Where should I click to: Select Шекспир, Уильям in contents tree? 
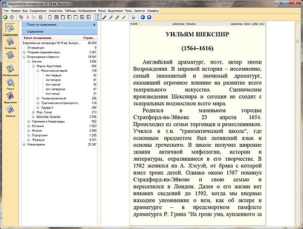(48, 117)
